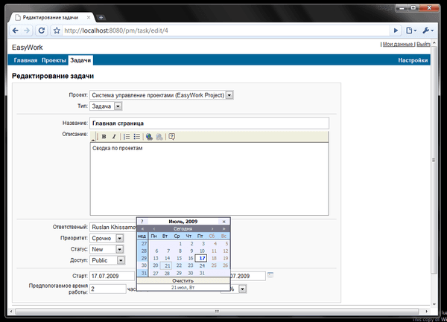Select July 21 in calendar

(x=166, y=265)
